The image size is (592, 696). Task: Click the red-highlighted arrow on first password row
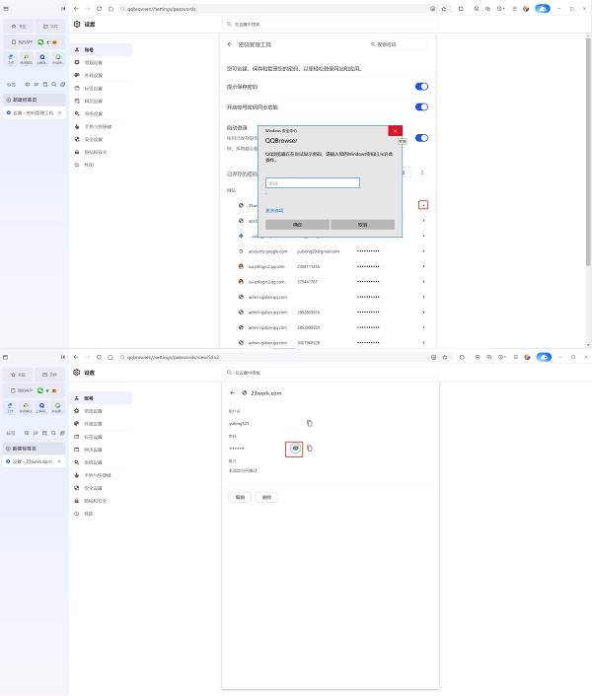point(423,204)
